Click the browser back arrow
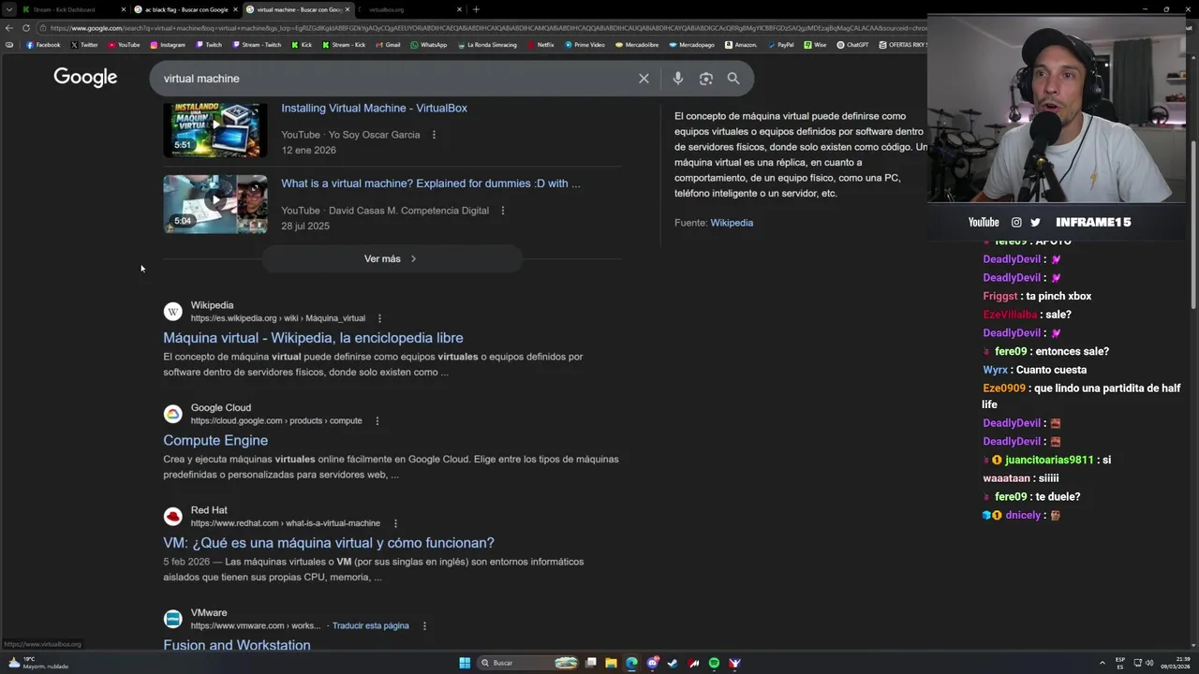The height and width of the screenshot is (674, 1199). [x=9, y=28]
